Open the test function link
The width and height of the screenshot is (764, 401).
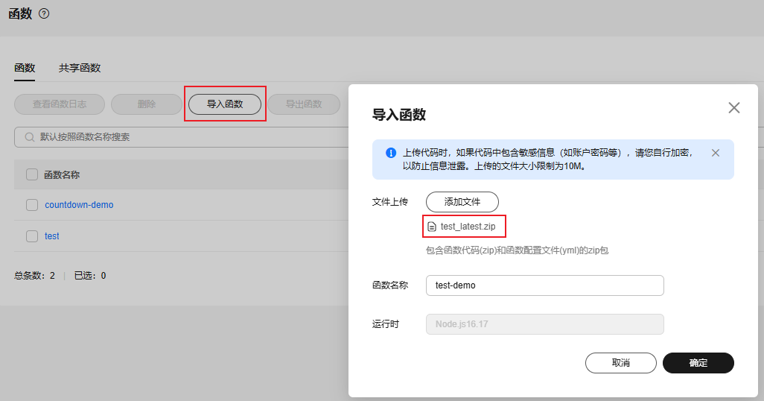coord(52,236)
